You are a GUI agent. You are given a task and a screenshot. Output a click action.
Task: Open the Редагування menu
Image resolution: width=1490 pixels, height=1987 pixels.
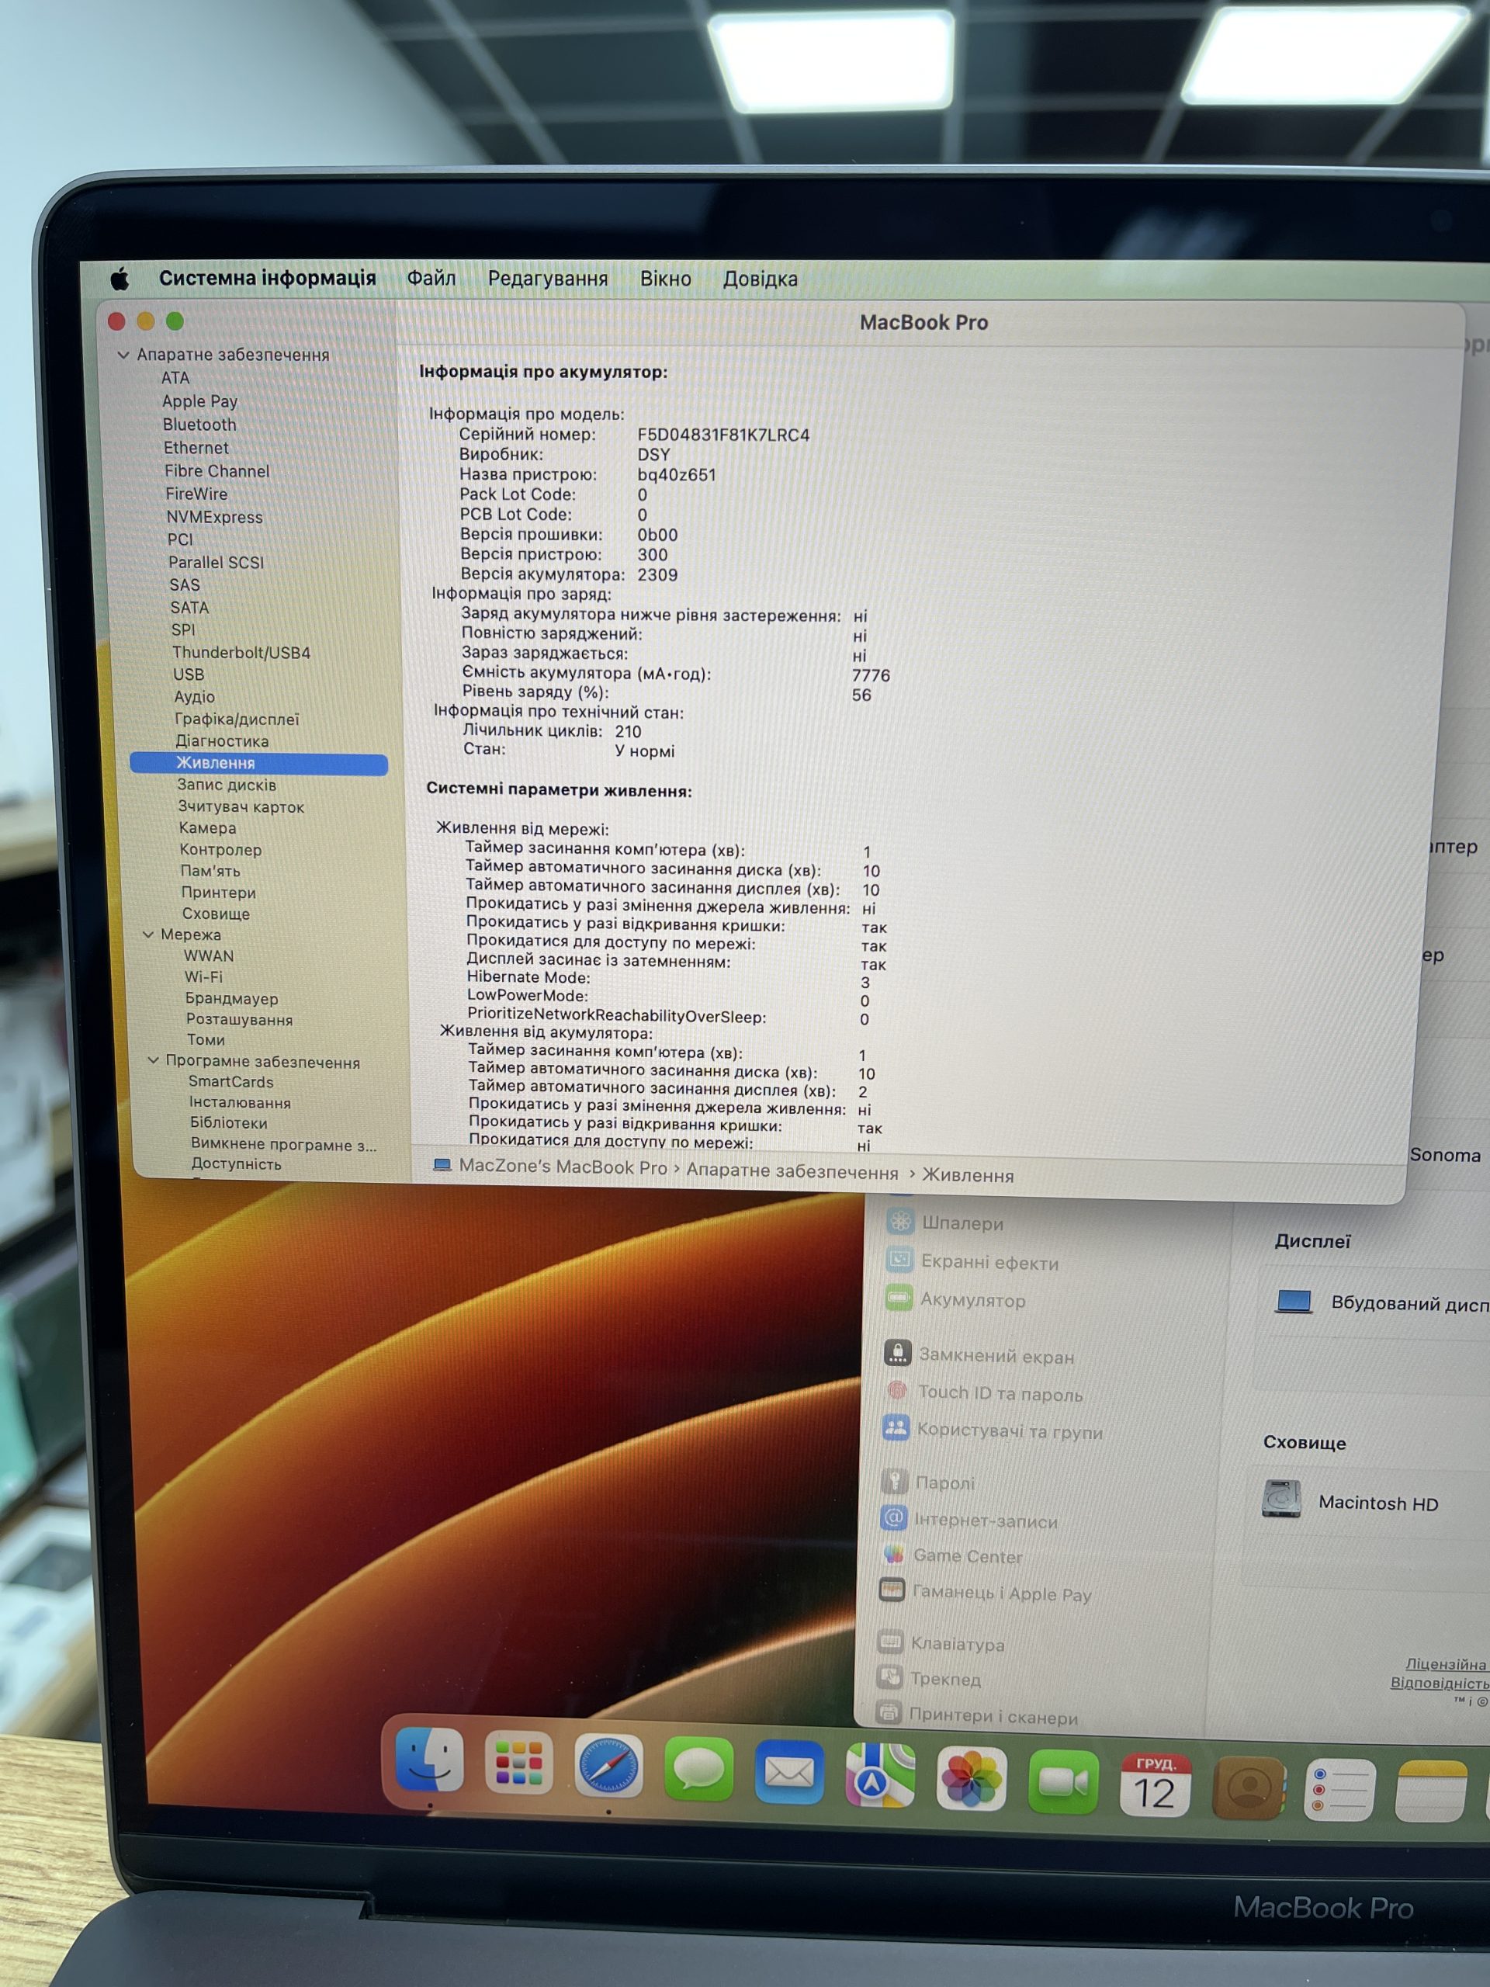[x=548, y=279]
